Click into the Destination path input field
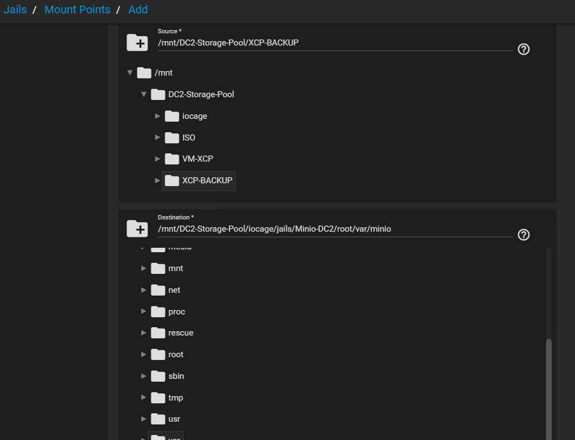 (x=334, y=228)
